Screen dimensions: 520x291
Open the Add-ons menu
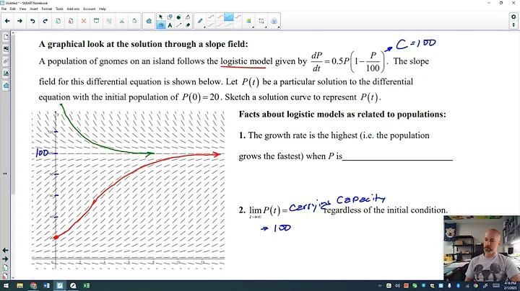73,9
